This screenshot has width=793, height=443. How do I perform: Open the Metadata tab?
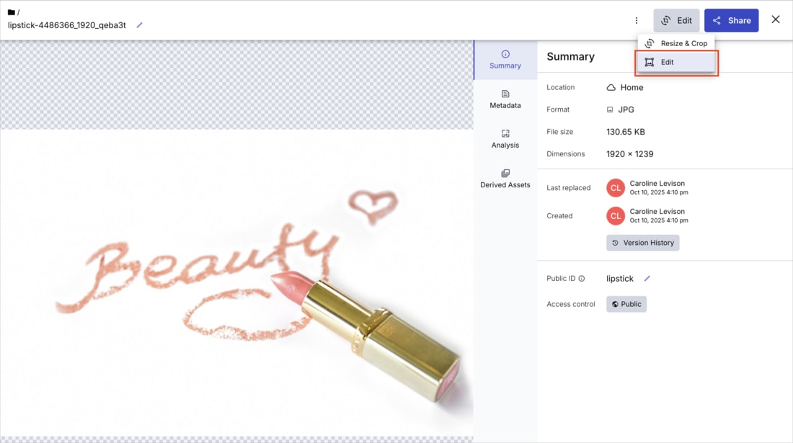pyautogui.click(x=505, y=99)
